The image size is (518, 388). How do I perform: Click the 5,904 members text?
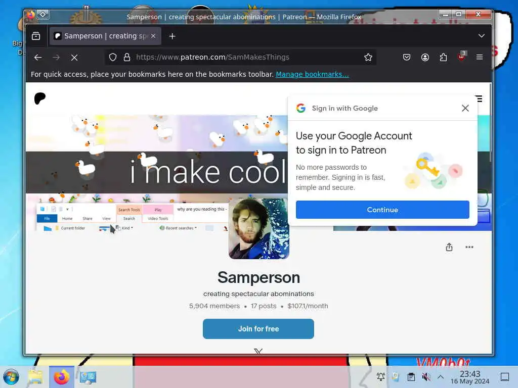pos(214,306)
